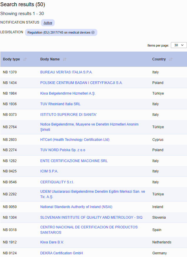The image size is (187, 257).
Task: Open BUREAU VERITAS ITALIA S.P.A. link
Action: click(x=66, y=72)
